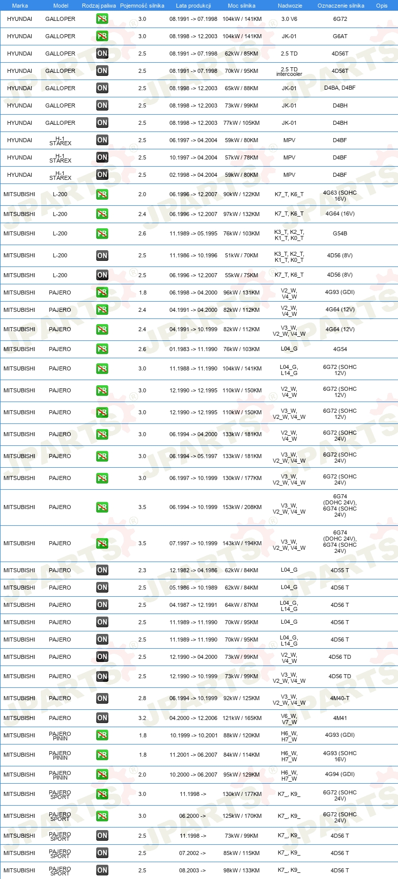Click petrol icon in L-200 4G64 (16V) row
398x879 pixels.
(102, 214)
